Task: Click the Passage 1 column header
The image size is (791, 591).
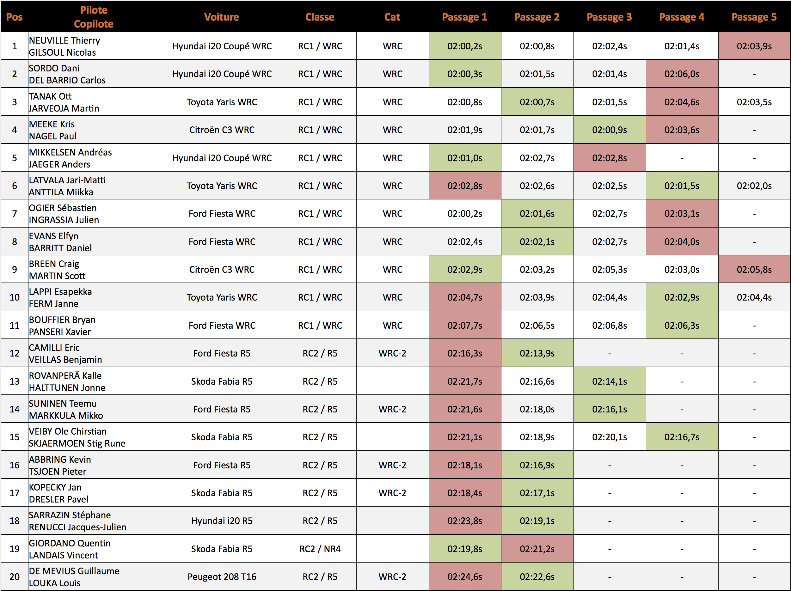Action: pos(464,17)
